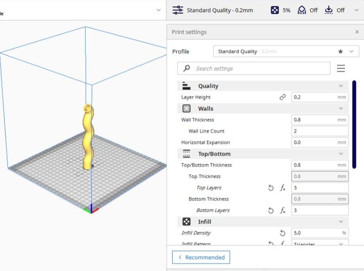Click the Top Thickness greyed field
Image resolution: width=364 pixels, height=271 pixels.
coord(320,176)
